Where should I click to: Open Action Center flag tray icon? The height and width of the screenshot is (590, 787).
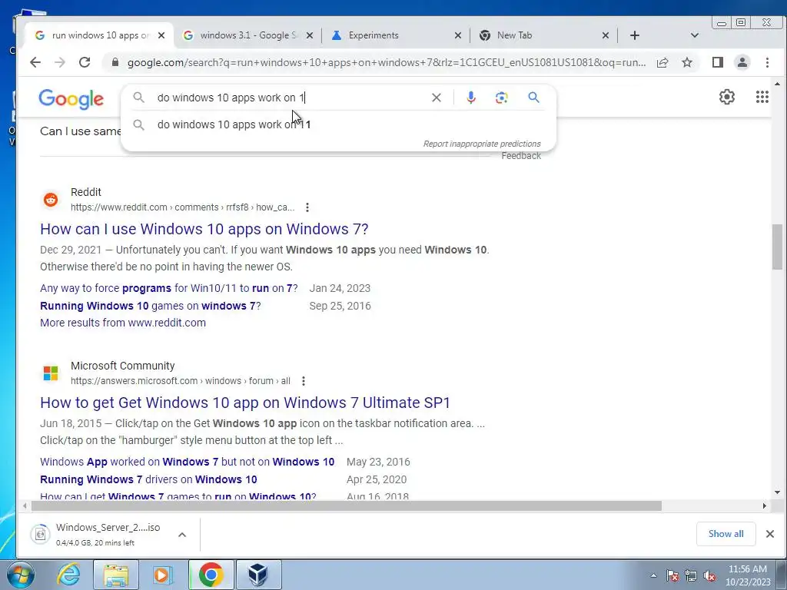672,576
